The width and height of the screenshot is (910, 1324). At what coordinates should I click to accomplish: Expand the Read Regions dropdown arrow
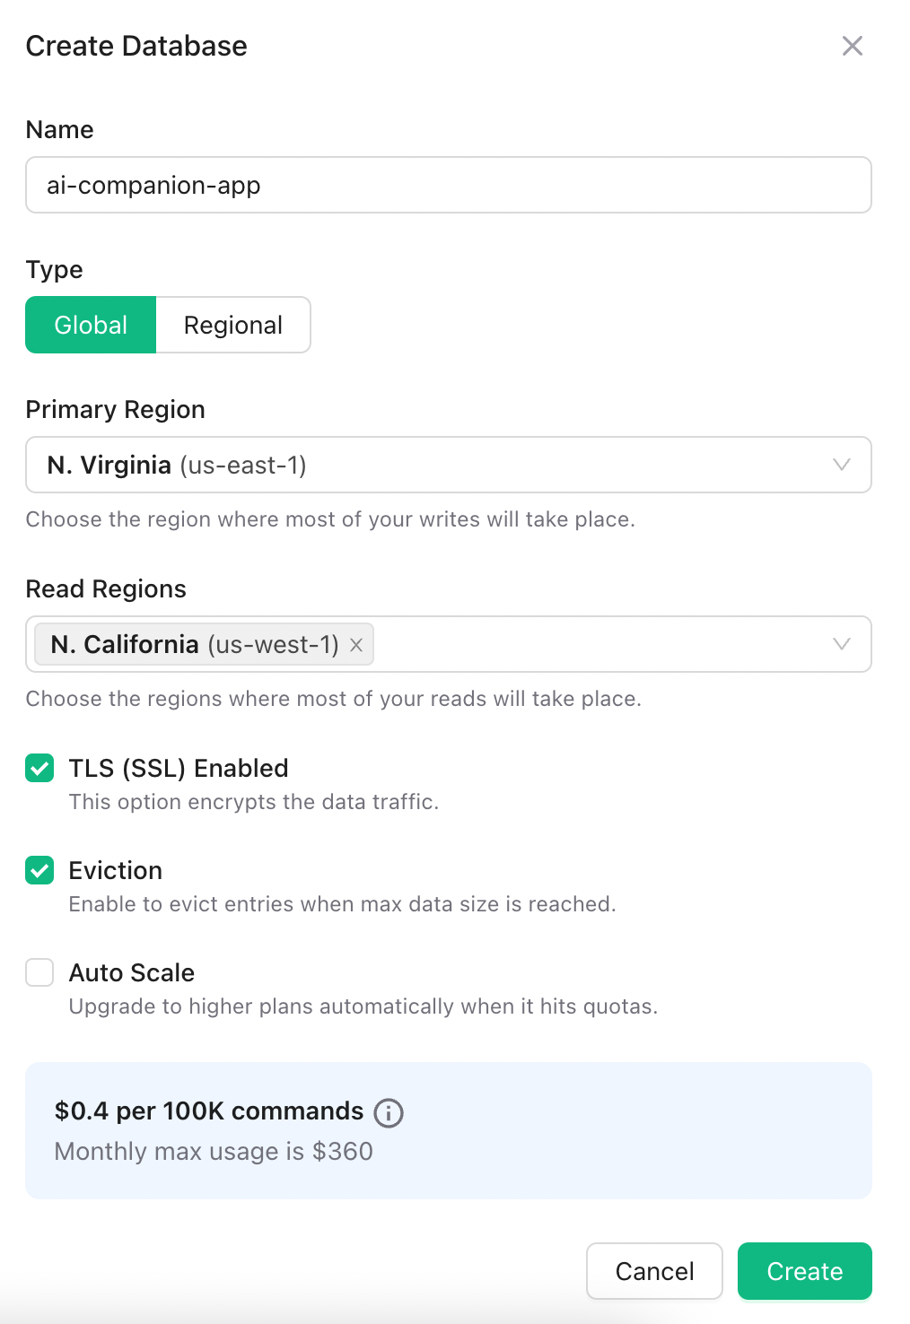click(x=841, y=644)
